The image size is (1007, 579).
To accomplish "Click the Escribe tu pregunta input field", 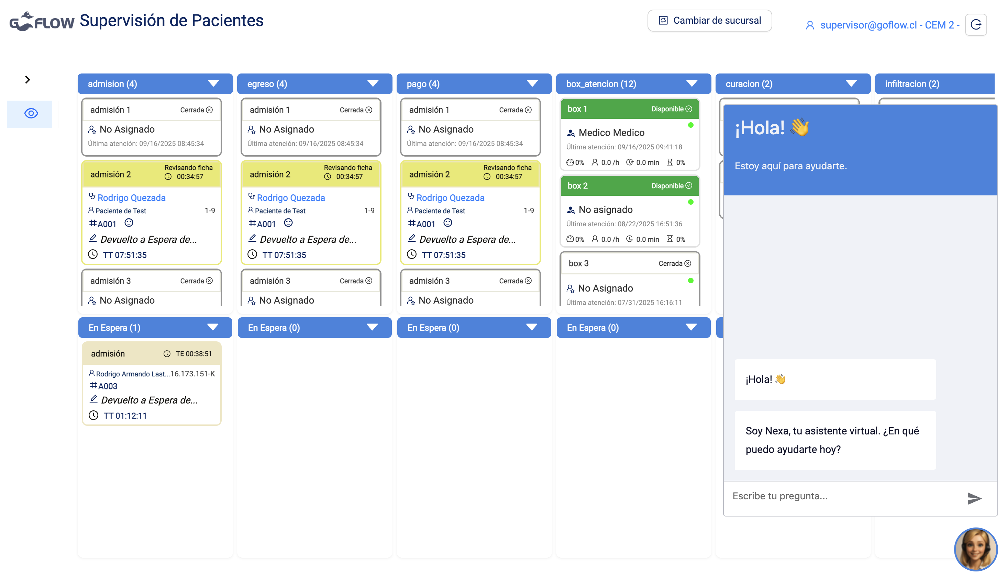I will pyautogui.click(x=843, y=496).
